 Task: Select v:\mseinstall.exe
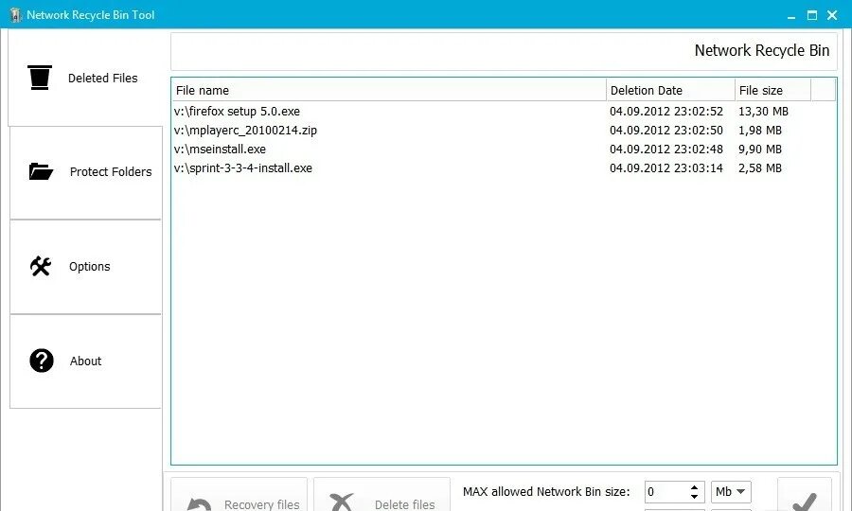220,150
